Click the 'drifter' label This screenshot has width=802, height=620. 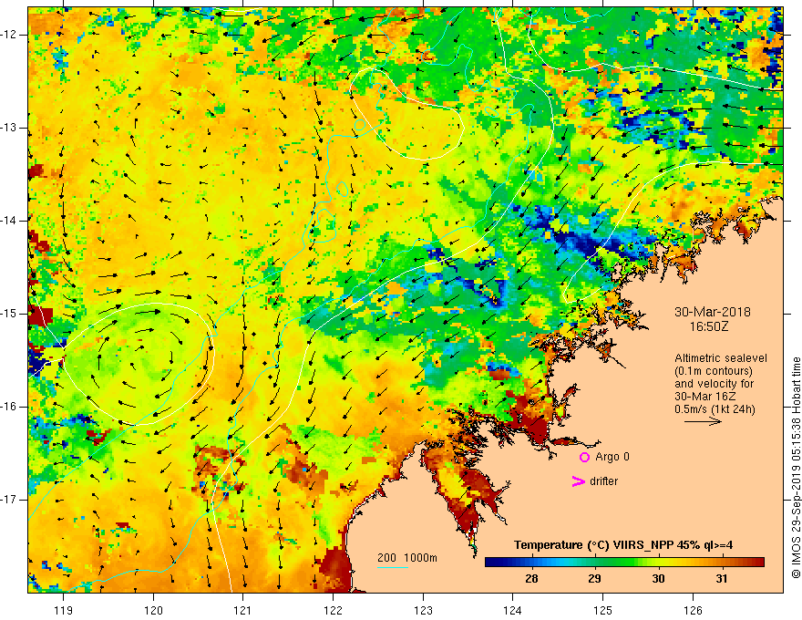(x=603, y=481)
